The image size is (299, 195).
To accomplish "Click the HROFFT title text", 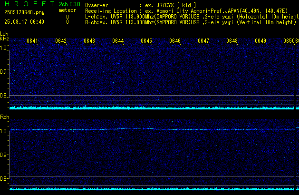I will (29, 4).
